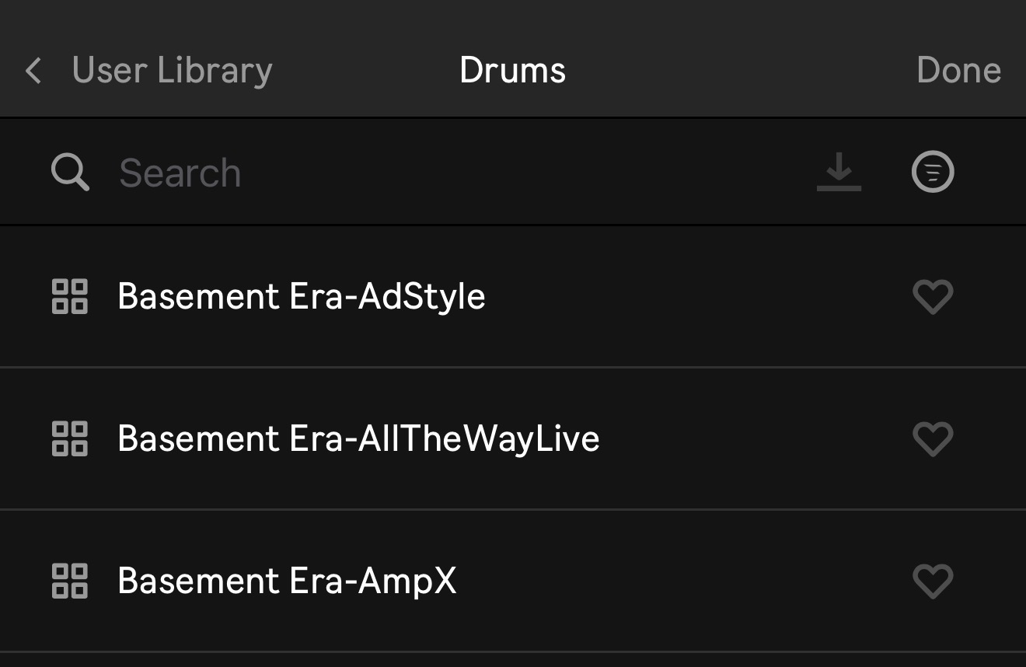Viewport: 1026px width, 667px height.
Task: Tap the Search placeholder text
Action: [180, 173]
